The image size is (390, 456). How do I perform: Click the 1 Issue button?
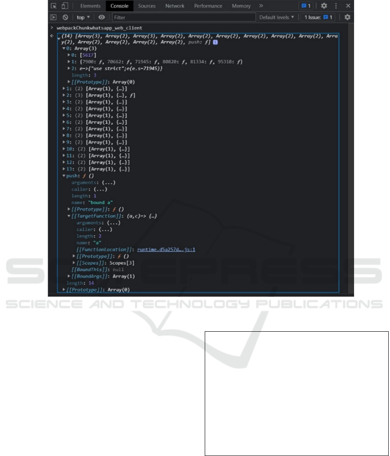[x=319, y=17]
